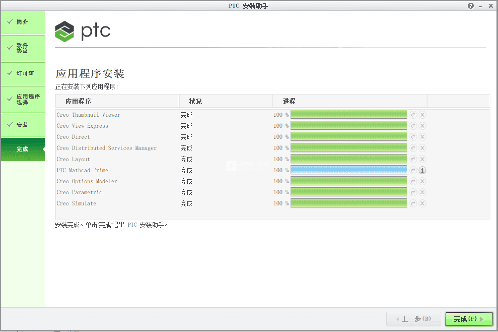Click the cancel X icon for Creo Layout
This screenshot has height=332, width=498.
(422, 159)
